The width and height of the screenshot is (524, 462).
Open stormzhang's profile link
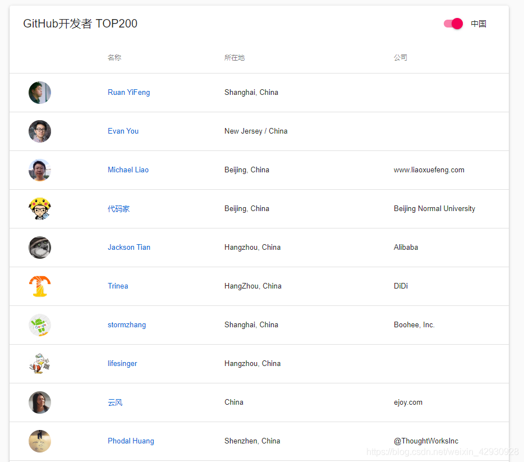pos(127,325)
